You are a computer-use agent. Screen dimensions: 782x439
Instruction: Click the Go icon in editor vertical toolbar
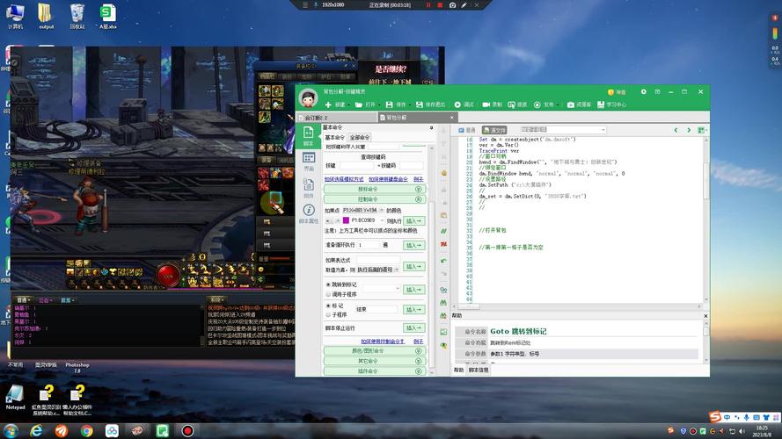tap(443, 290)
